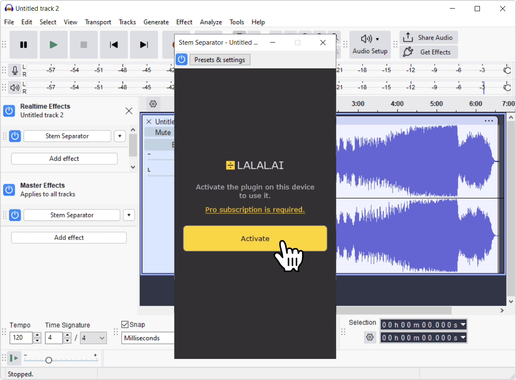This screenshot has width=516, height=380.
Task: Open the Tracks menu
Action: [127, 22]
